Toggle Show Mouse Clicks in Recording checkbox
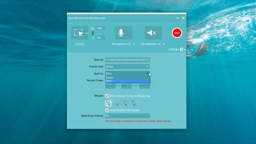This screenshot has height=144, width=256. 107,96
